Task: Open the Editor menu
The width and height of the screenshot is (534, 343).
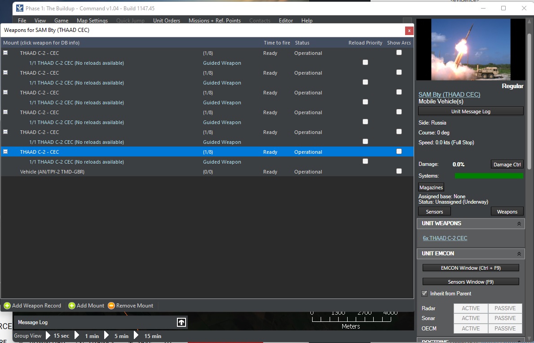Action: (286, 21)
